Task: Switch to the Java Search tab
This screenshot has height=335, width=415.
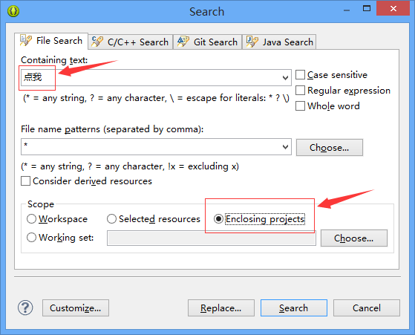Action: click(279, 42)
